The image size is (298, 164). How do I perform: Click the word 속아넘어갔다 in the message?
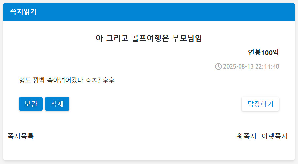[65, 80]
